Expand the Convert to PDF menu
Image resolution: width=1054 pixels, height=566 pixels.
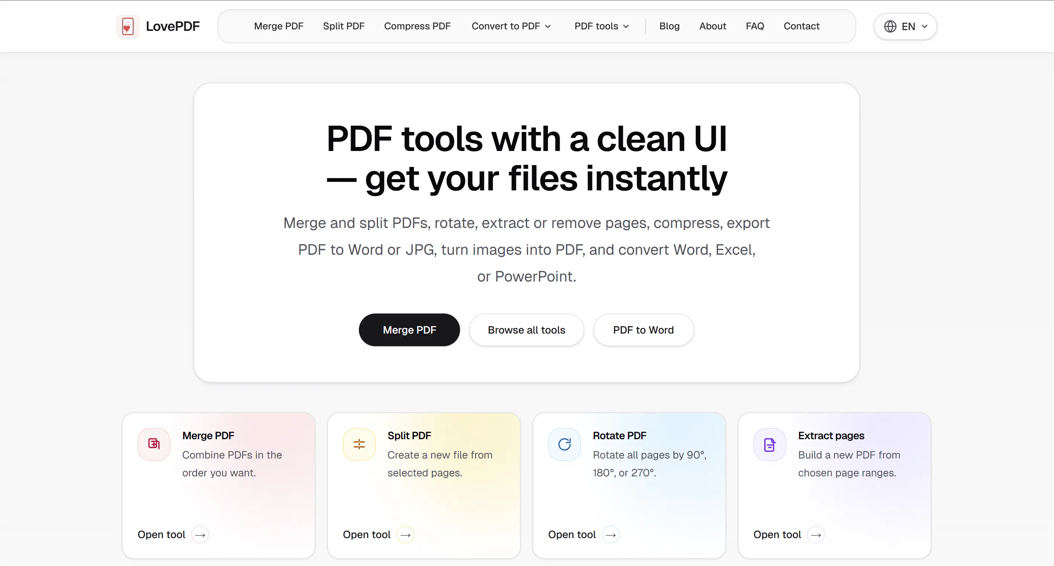[511, 26]
